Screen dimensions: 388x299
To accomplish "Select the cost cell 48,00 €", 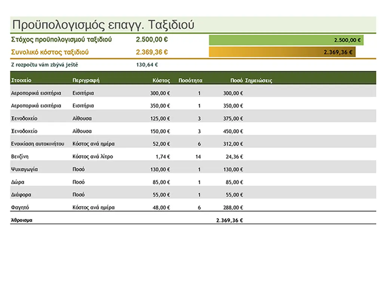I will click(161, 208).
